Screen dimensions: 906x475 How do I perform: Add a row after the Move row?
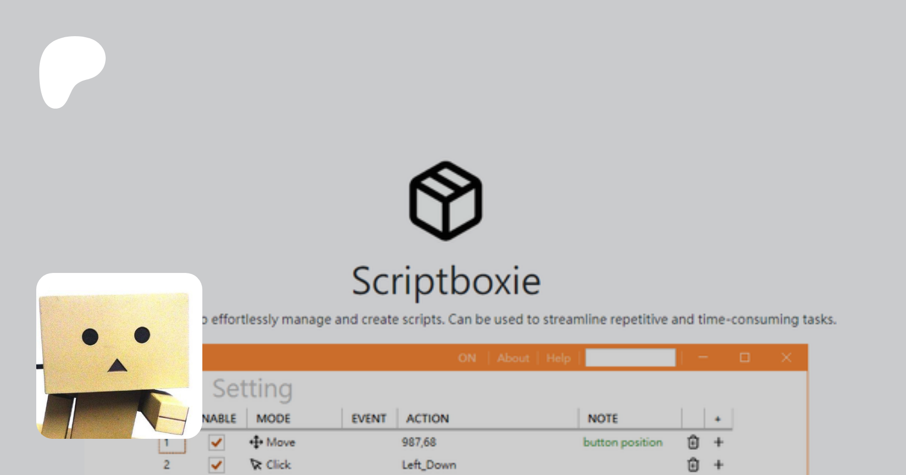pos(718,442)
